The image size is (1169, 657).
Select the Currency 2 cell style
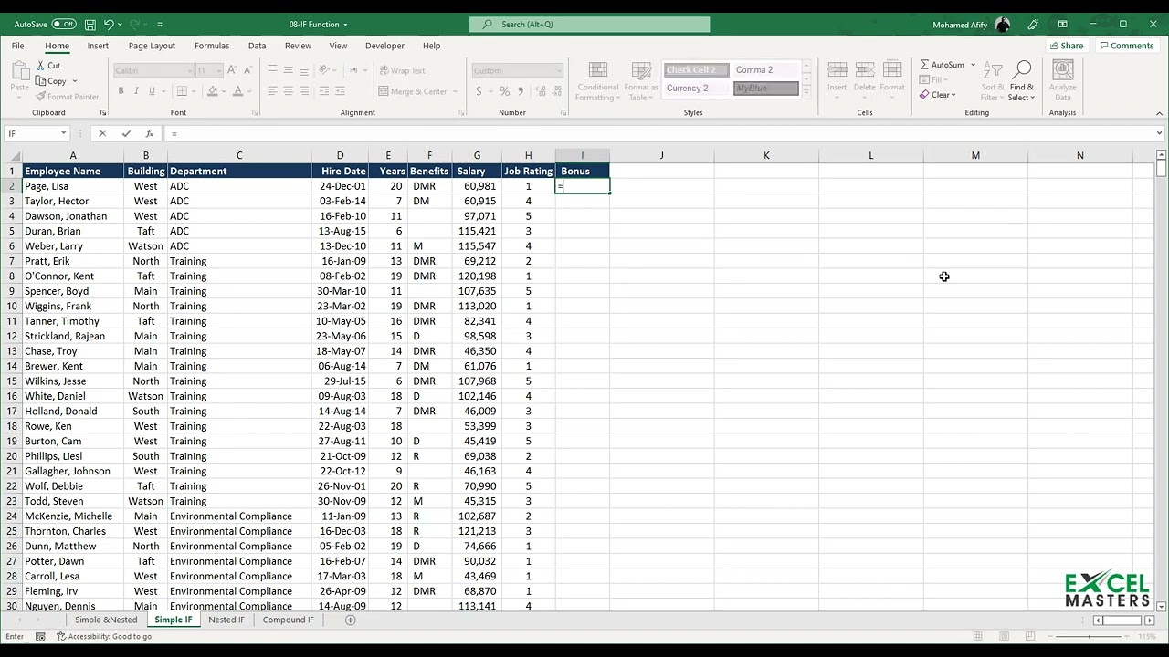[696, 89]
